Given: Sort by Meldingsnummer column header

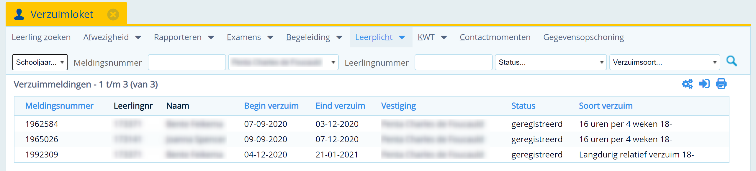Looking at the screenshot, I should pyautogui.click(x=59, y=106).
